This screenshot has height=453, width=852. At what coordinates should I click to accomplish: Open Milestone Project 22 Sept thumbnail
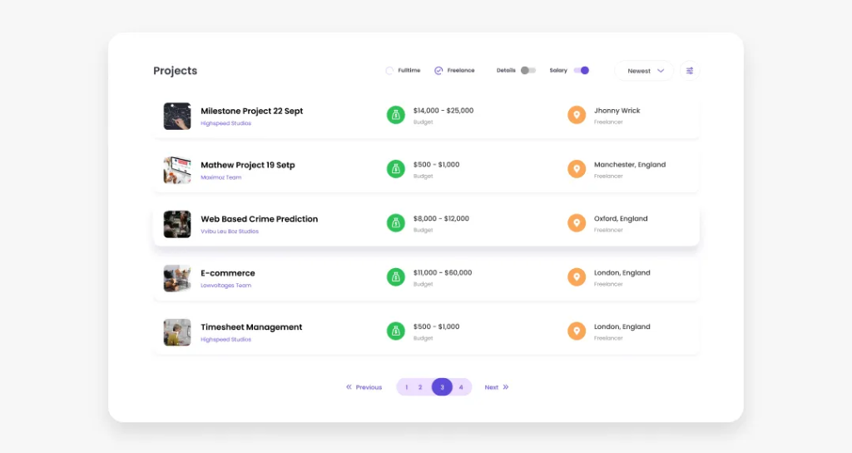click(x=177, y=116)
